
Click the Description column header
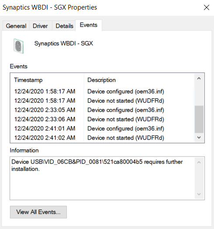(x=139, y=80)
